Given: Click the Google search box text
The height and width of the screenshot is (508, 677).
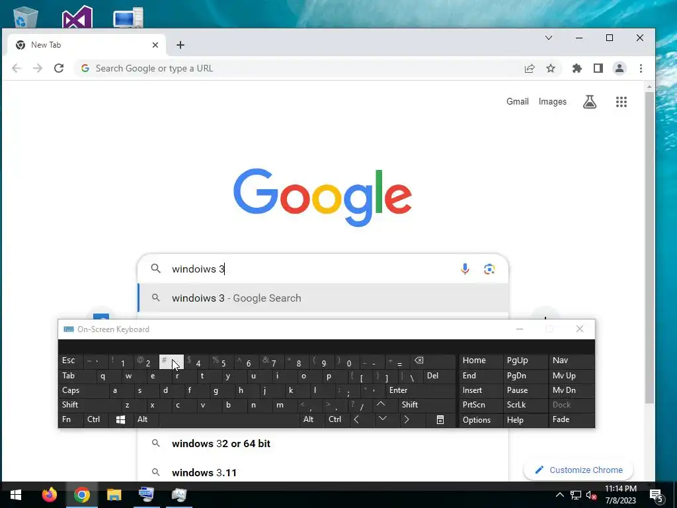Looking at the screenshot, I should [198, 269].
